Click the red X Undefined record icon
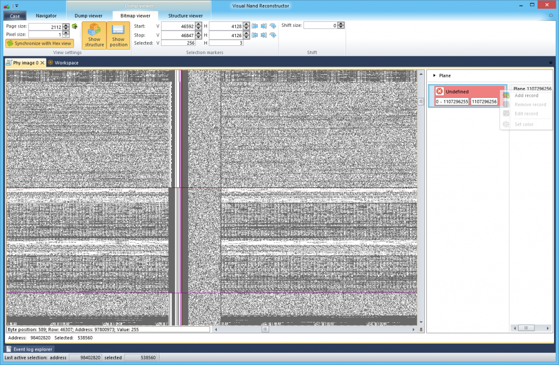559x365 pixels. [439, 91]
